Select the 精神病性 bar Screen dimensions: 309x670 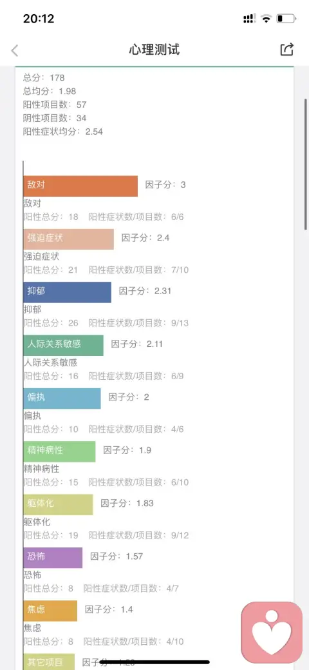60,451
